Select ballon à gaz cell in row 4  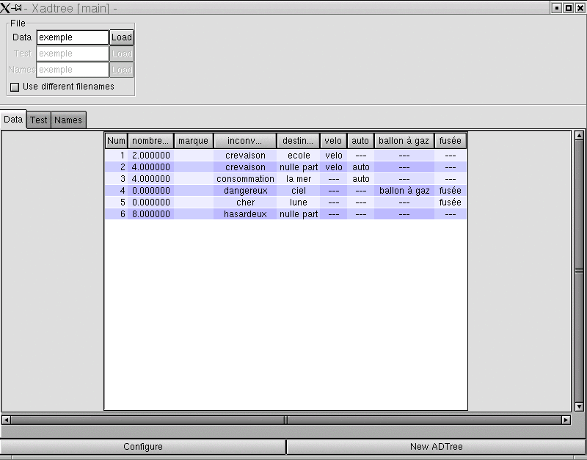[404, 191]
